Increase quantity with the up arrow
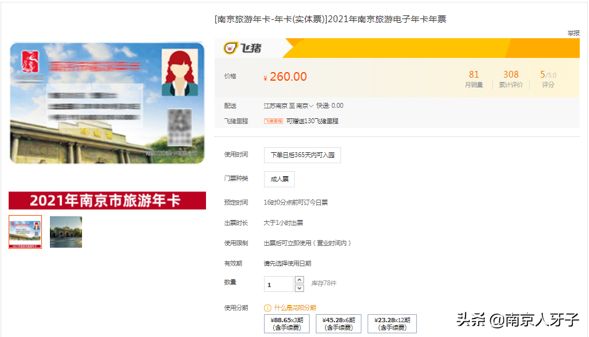The height and width of the screenshot is (337, 589). (299, 280)
